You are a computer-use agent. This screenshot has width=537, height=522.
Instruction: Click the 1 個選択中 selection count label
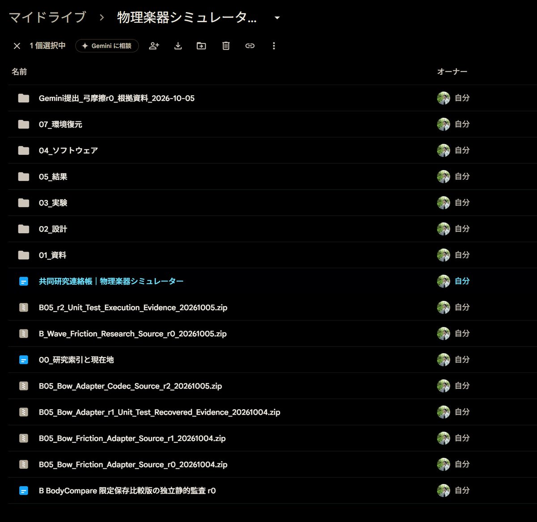[48, 46]
